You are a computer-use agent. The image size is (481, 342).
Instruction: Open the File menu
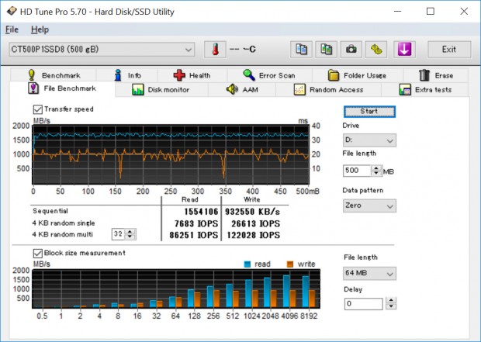(x=12, y=29)
